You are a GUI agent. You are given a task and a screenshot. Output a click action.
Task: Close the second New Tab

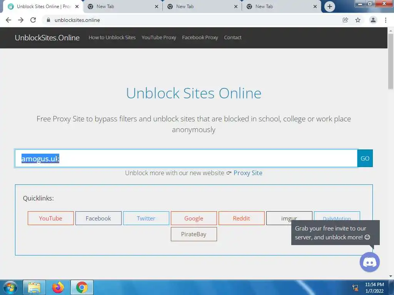pos(236,7)
